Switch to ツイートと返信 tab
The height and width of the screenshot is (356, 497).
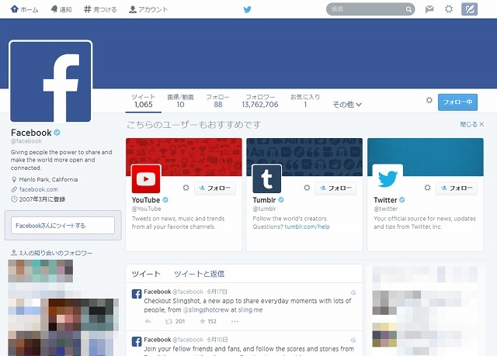[x=199, y=274]
